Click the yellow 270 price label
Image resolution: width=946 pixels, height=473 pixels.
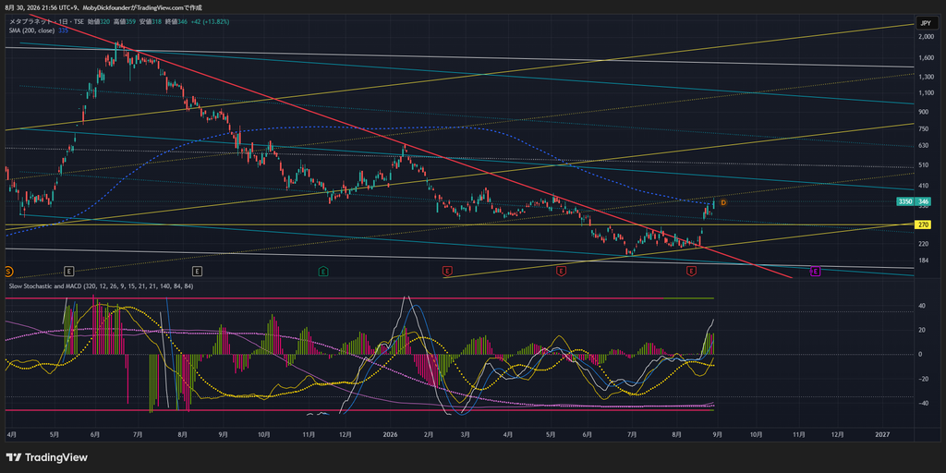923,224
